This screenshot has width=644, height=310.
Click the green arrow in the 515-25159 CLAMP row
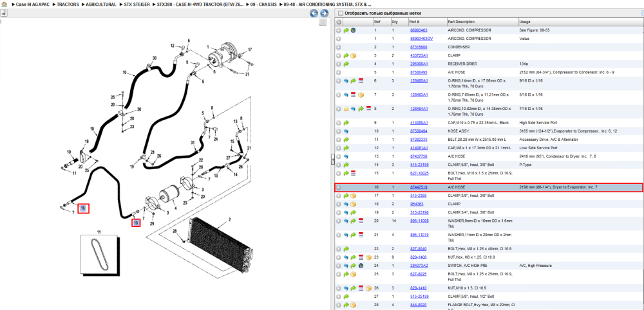pyautogui.click(x=346, y=296)
